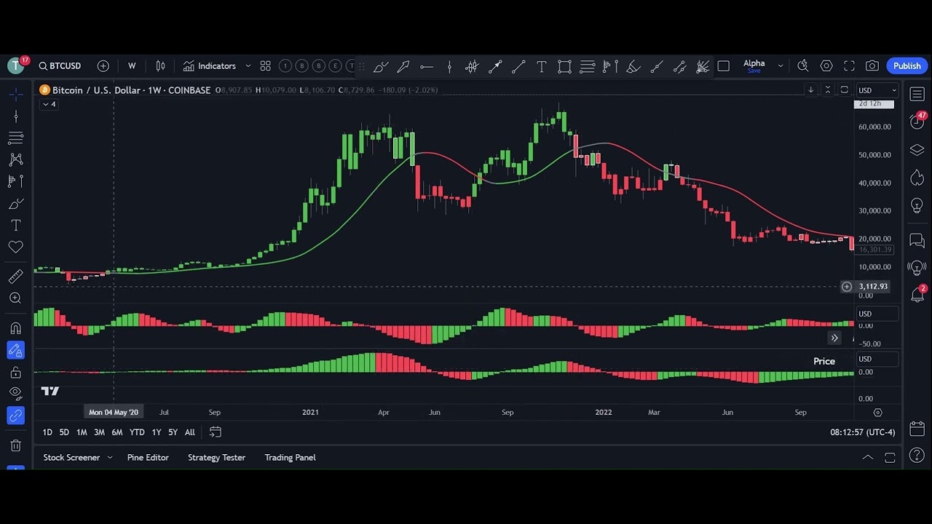Open chart settings hexagon icon

[826, 66]
